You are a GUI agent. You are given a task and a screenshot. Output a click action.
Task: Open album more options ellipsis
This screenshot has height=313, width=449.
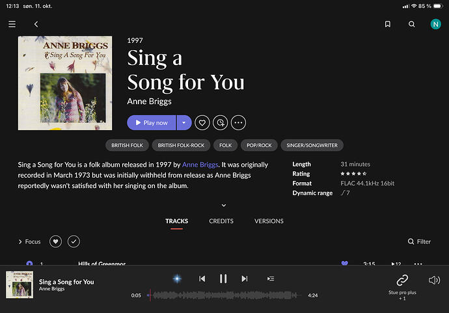[x=238, y=122]
